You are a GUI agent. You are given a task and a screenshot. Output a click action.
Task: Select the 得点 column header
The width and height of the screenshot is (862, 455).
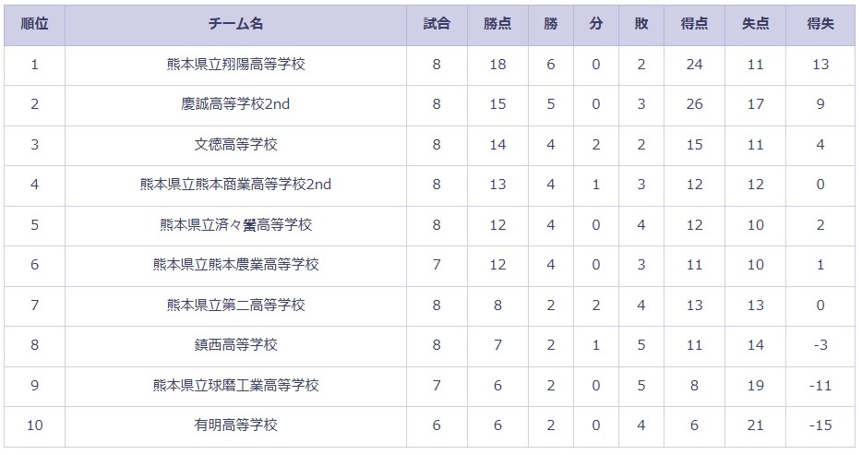pyautogui.click(x=694, y=24)
